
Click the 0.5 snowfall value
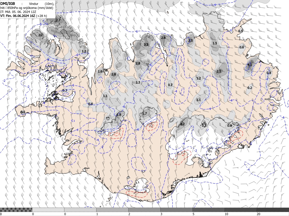pos(240,31)
